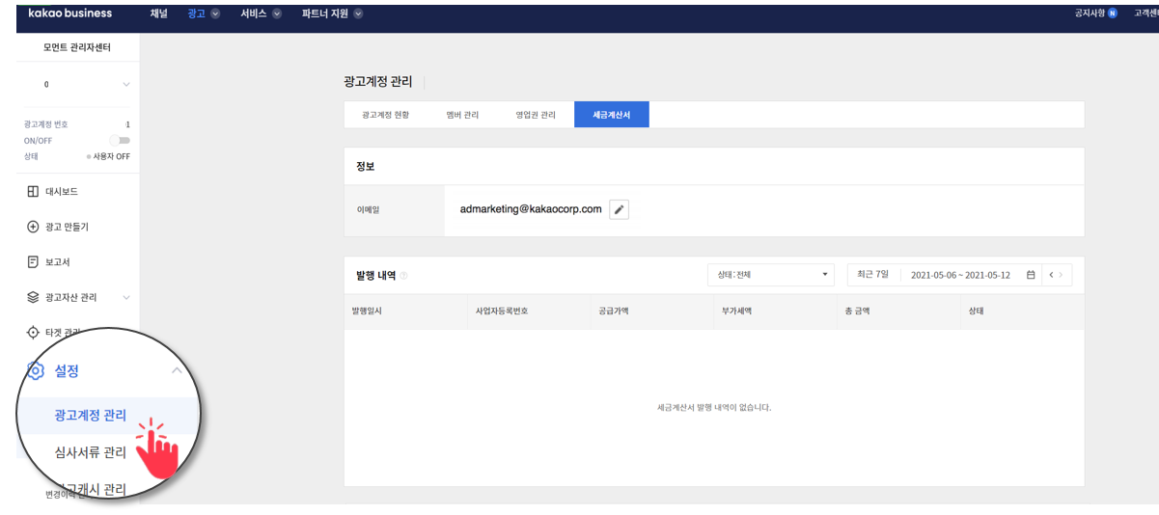Toggle the ad account ON/OFF switch
1159x515 pixels.
121,140
